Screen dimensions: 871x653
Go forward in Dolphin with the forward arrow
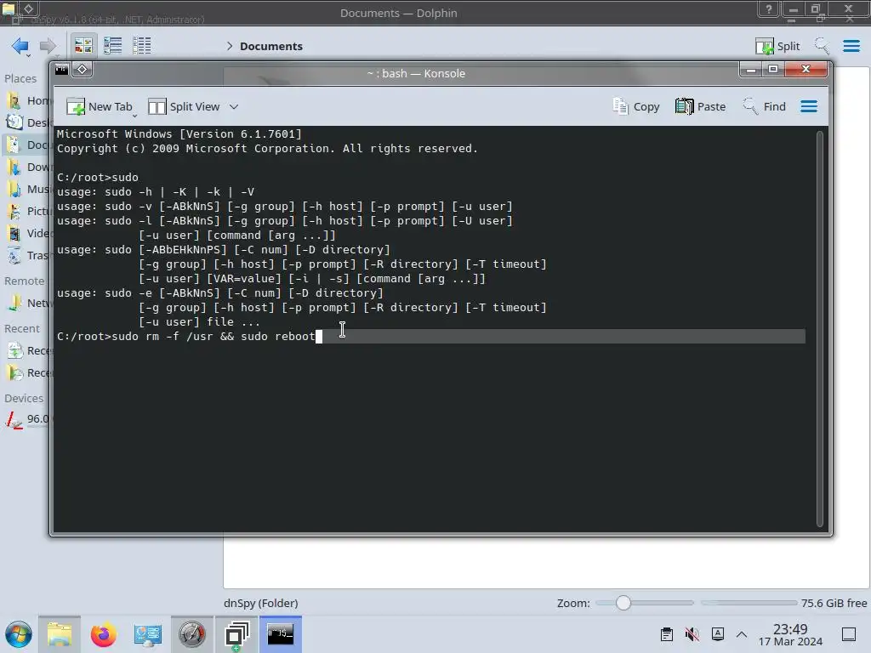pyautogui.click(x=48, y=46)
